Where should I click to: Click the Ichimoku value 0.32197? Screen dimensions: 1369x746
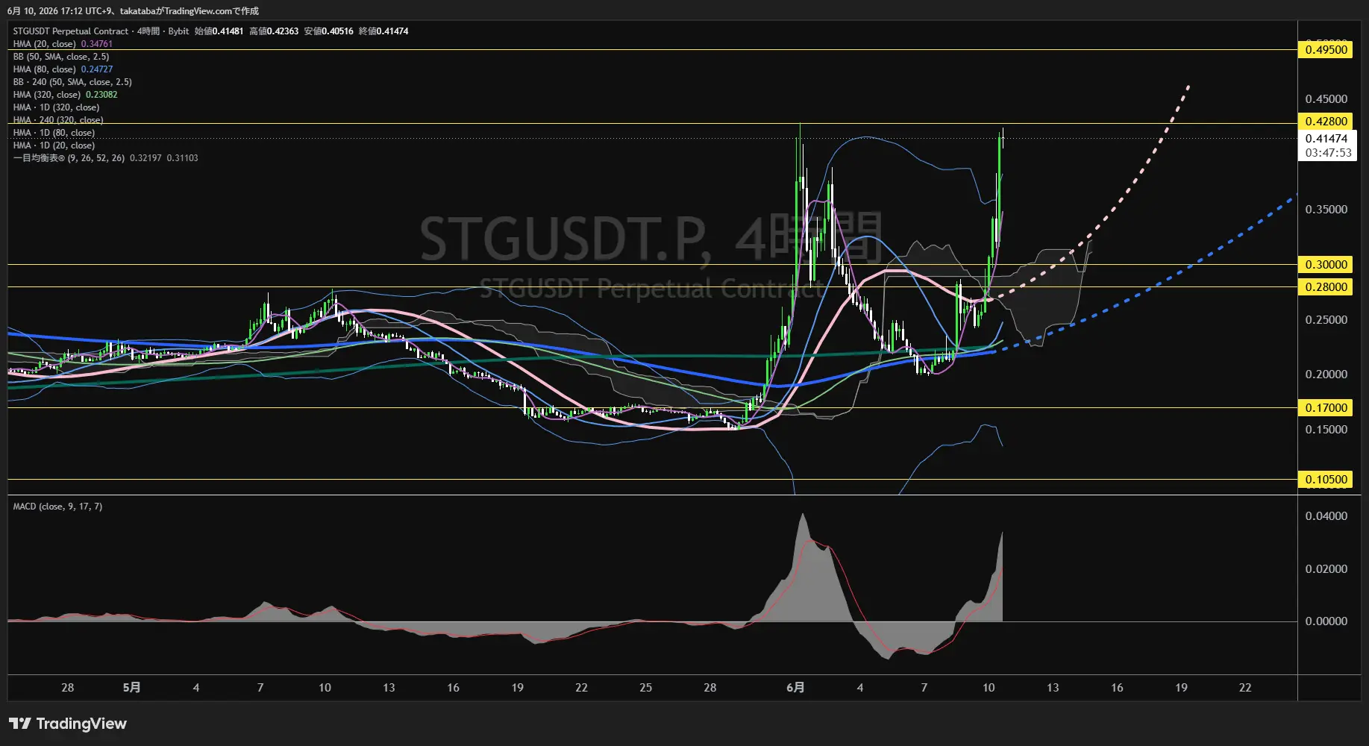point(145,158)
